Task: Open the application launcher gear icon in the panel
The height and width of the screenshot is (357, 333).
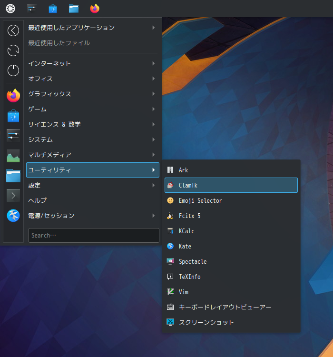Action: [10, 9]
